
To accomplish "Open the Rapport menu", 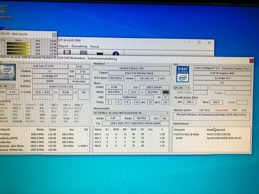I will coord(63,46).
